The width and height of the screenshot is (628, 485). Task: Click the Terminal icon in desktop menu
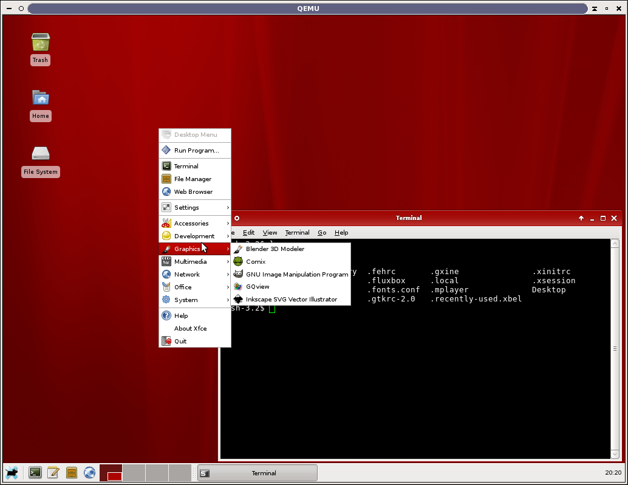(x=166, y=166)
